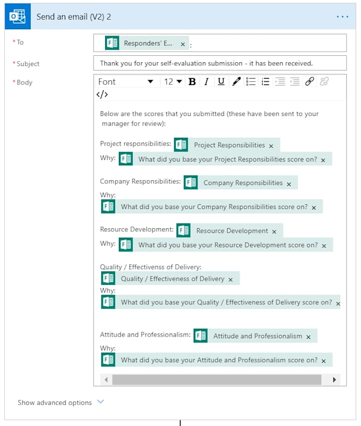Click the remove link icon
The image size is (361, 426).
coord(324,81)
